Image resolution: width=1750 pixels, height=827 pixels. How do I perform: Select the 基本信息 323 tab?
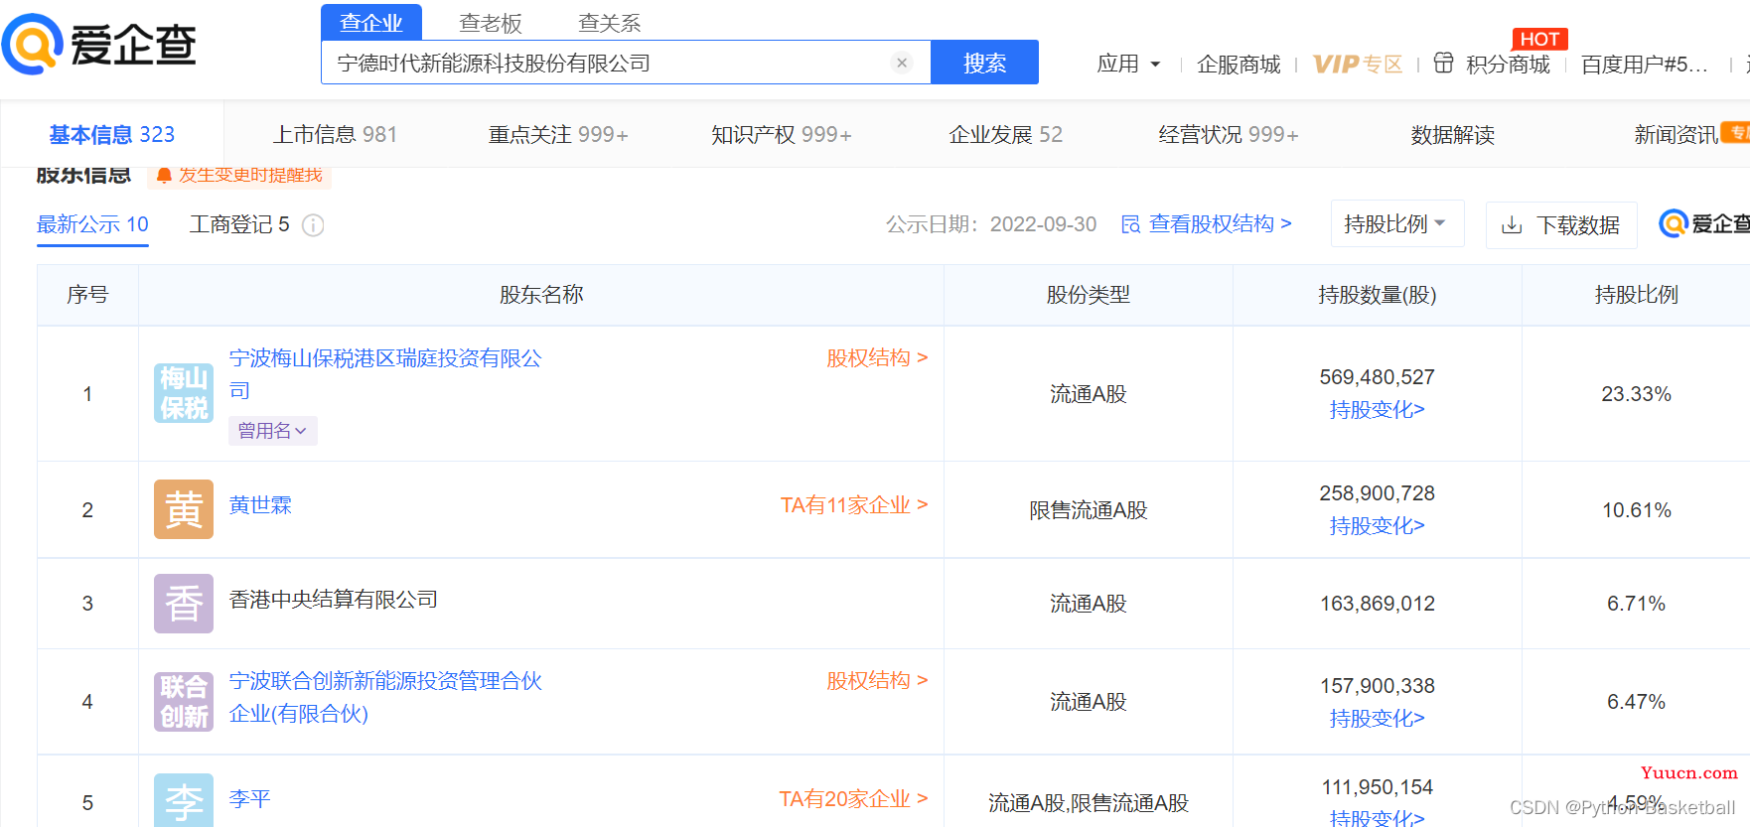click(112, 134)
